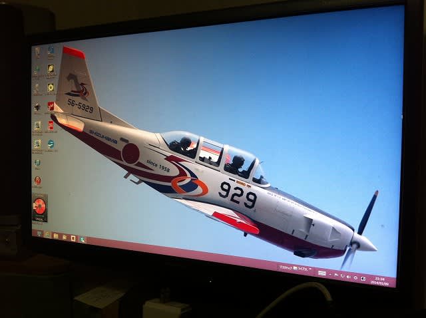Click the IME input mode tray icon

click(x=363, y=279)
